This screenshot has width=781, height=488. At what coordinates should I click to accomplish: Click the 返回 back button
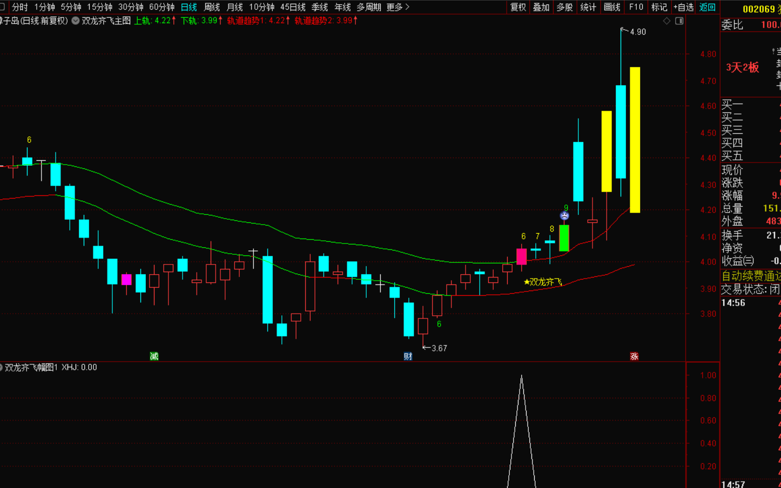[x=707, y=7]
